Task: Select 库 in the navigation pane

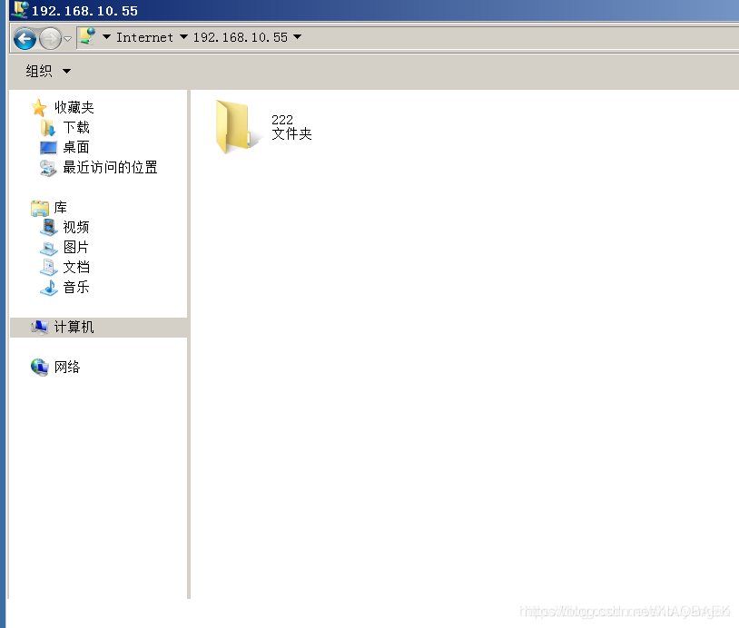Action: (60, 207)
